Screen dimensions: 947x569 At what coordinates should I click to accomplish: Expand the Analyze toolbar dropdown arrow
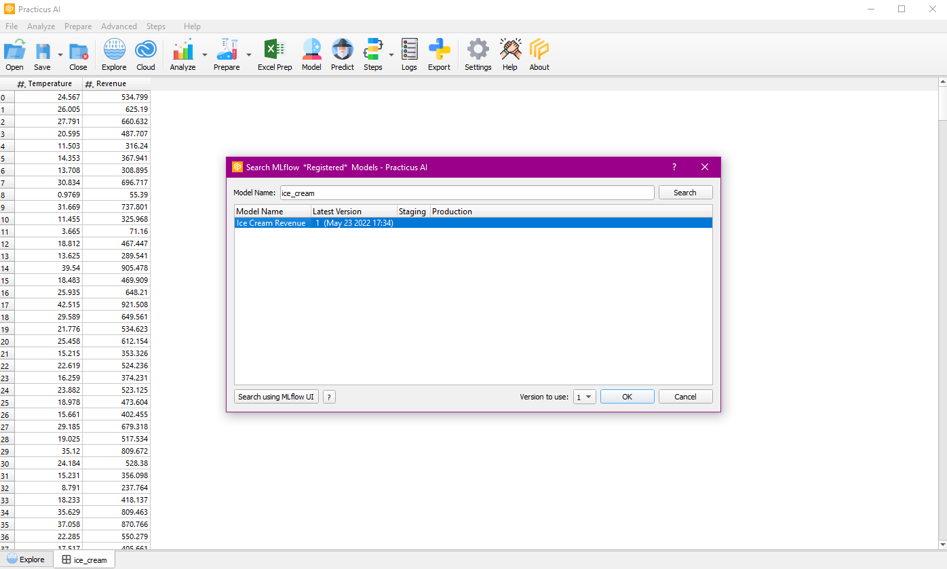coord(205,55)
